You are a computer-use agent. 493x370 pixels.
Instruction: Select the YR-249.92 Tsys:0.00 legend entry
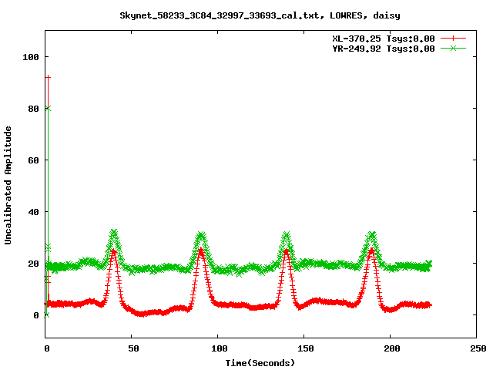pyautogui.click(x=384, y=49)
